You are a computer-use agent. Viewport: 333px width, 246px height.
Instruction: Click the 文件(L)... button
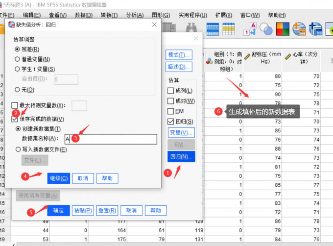tap(35, 160)
